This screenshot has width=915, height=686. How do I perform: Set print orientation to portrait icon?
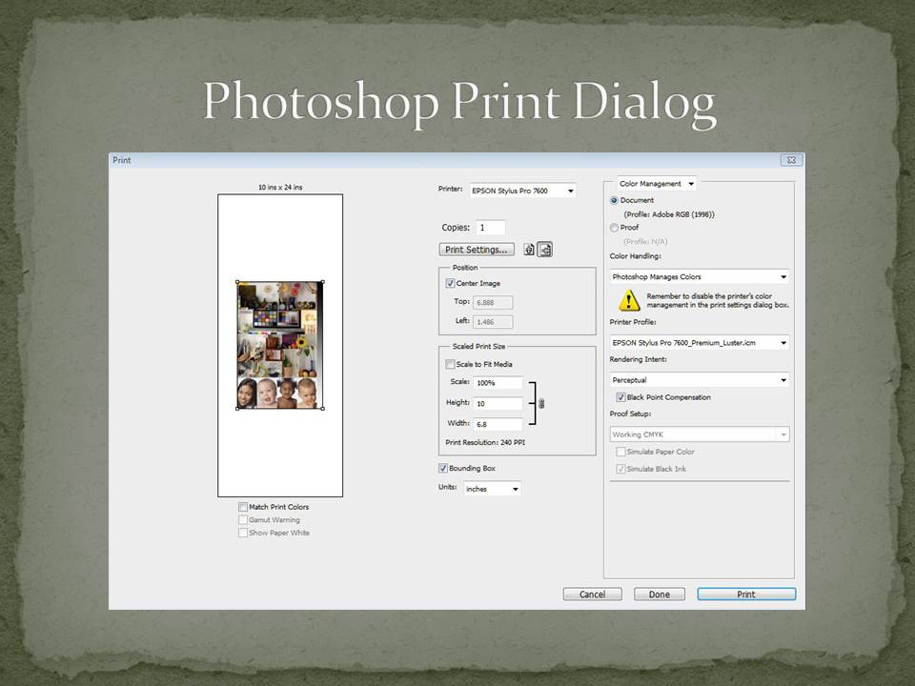pyautogui.click(x=529, y=250)
